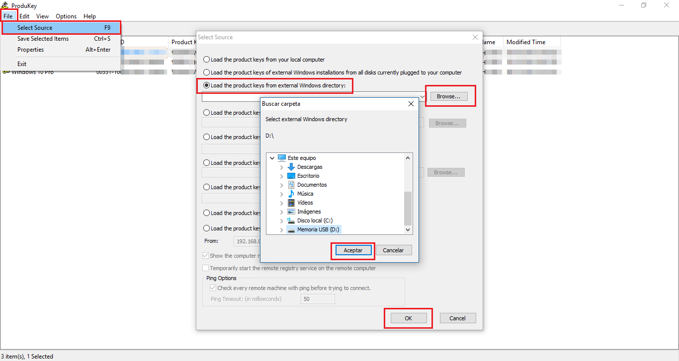Click Cancel in Select Source dialog

point(457,318)
